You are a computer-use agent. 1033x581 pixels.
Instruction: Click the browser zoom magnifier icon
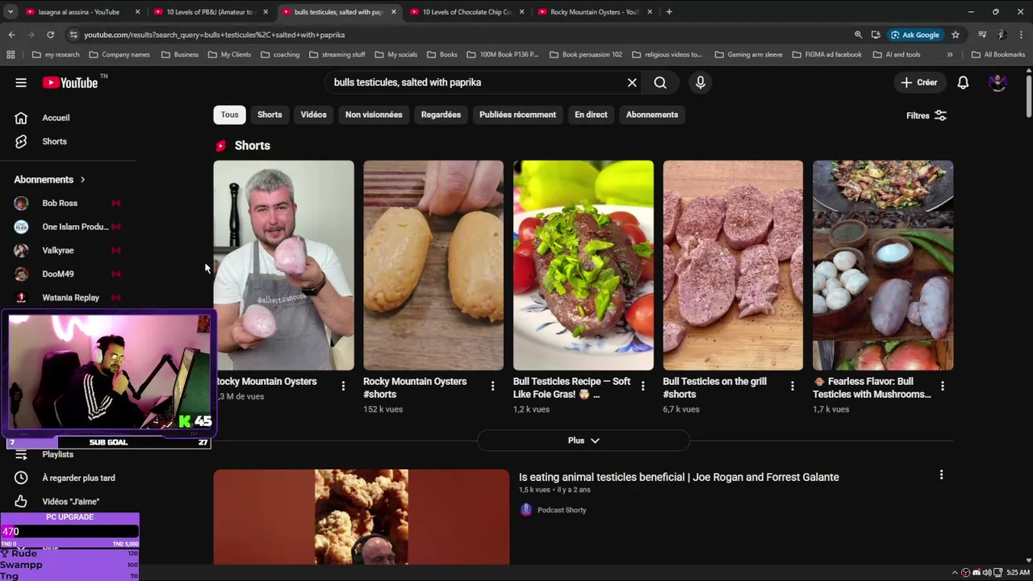point(858,35)
